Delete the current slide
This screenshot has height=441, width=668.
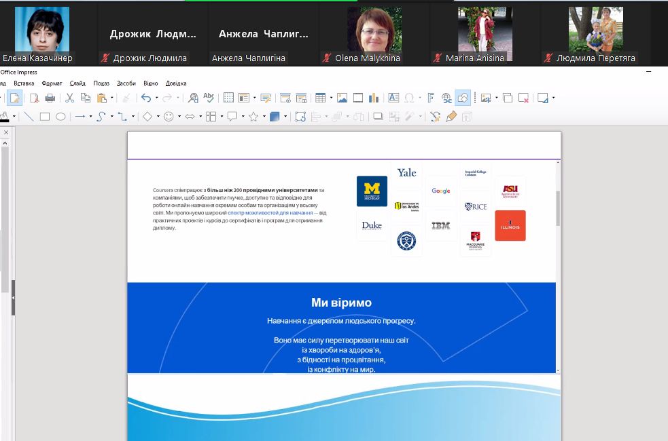coord(523,98)
